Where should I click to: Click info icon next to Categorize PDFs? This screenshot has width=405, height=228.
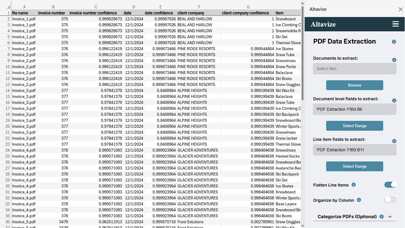(x=382, y=217)
